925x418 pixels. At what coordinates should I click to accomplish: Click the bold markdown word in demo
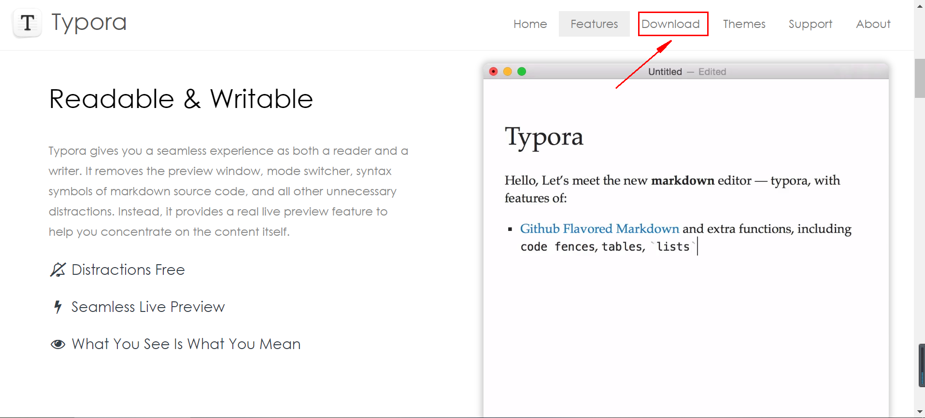(x=683, y=180)
